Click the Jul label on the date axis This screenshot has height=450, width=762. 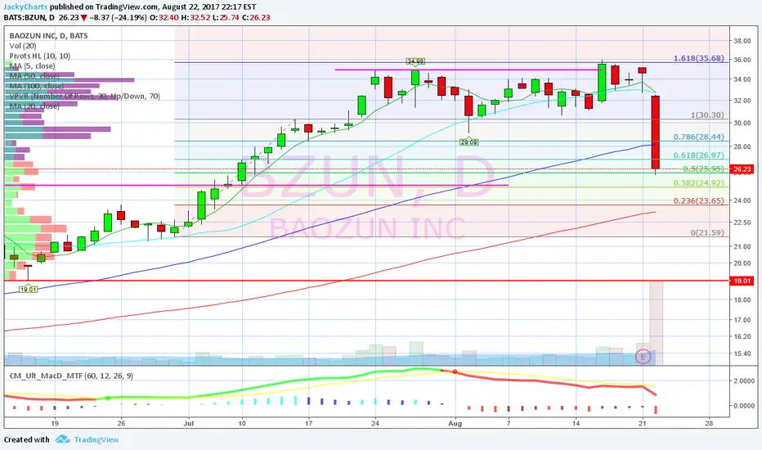189,424
